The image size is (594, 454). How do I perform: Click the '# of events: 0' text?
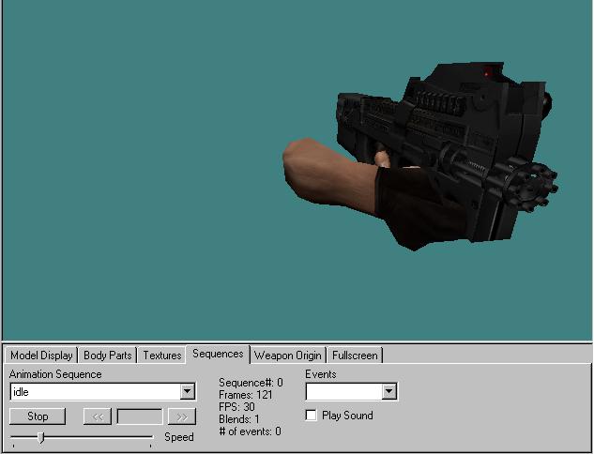(x=250, y=431)
